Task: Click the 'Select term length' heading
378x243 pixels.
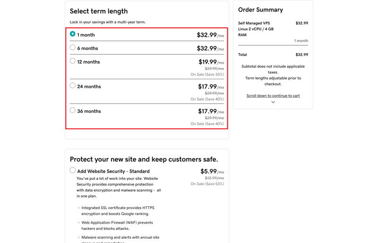Action: pyautogui.click(x=98, y=11)
